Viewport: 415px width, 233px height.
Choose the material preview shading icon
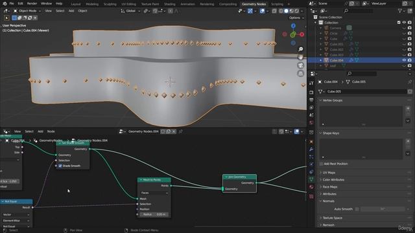(291, 11)
